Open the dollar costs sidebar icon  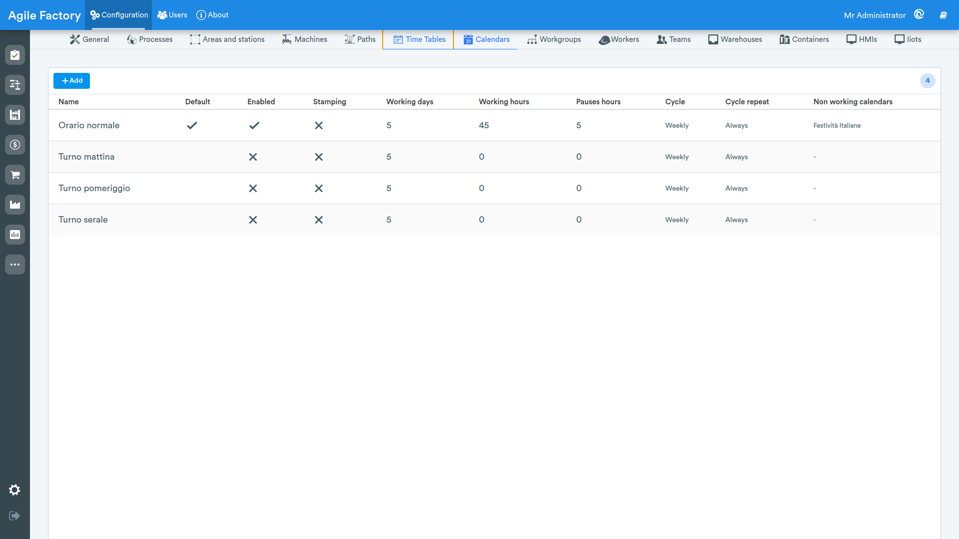[15, 145]
